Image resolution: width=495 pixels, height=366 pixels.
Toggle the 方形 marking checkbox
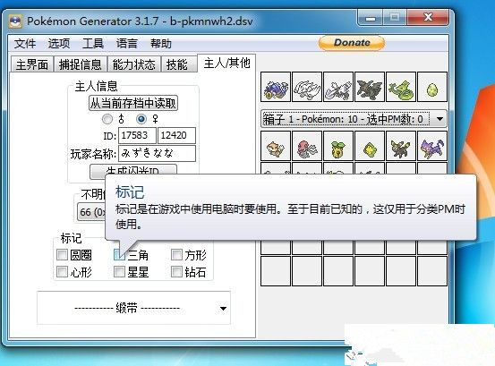176,254
